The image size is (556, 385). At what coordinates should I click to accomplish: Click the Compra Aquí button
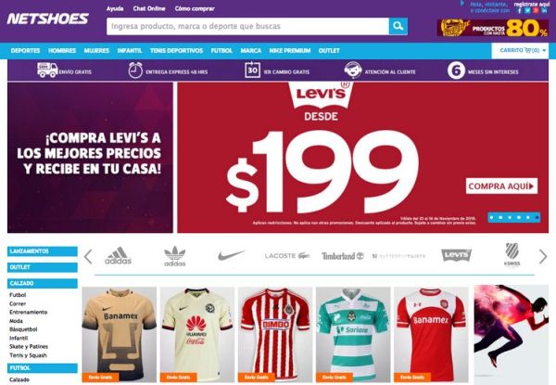pyautogui.click(x=501, y=186)
